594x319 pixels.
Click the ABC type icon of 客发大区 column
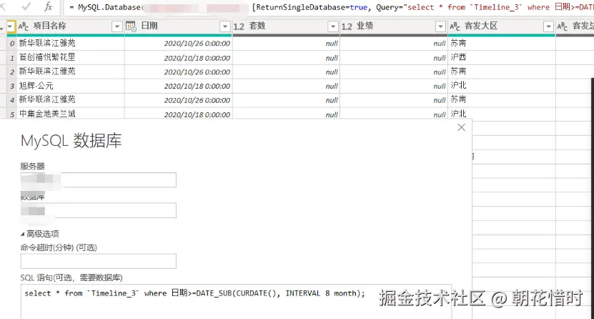455,26
